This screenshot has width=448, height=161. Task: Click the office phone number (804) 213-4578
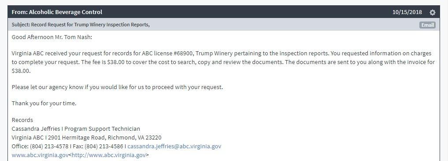click(x=49, y=147)
